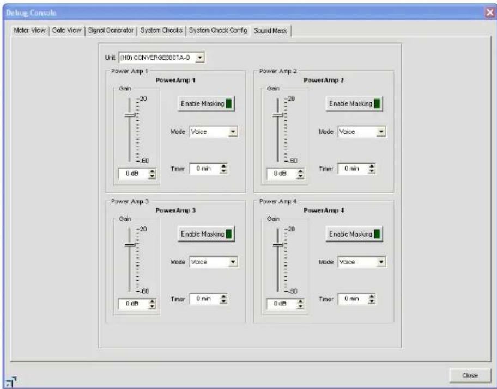Expand the PowerAmp 2 Mode dropdown
This screenshot has width=497, height=389.
tap(381, 132)
